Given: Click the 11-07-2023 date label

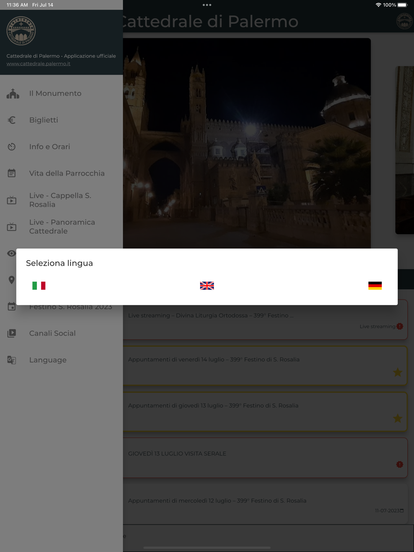Looking at the screenshot, I should tap(387, 511).
